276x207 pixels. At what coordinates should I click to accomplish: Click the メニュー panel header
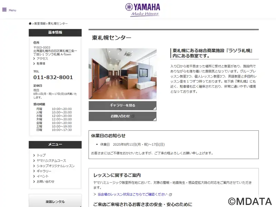(55, 145)
